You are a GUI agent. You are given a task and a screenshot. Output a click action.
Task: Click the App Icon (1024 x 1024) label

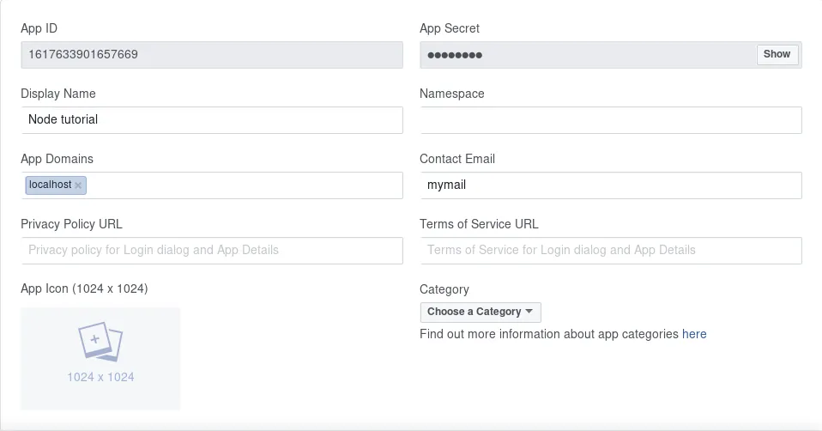(x=84, y=288)
